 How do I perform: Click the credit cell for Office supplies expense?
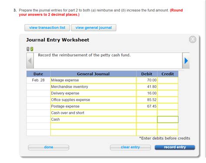[168, 100]
